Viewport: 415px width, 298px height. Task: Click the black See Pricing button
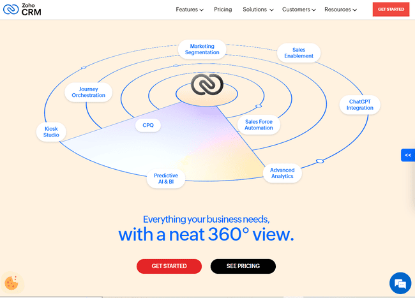pos(243,266)
